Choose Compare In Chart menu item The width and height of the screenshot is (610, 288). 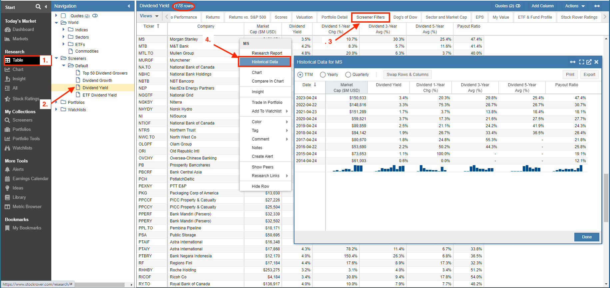[x=266, y=81]
